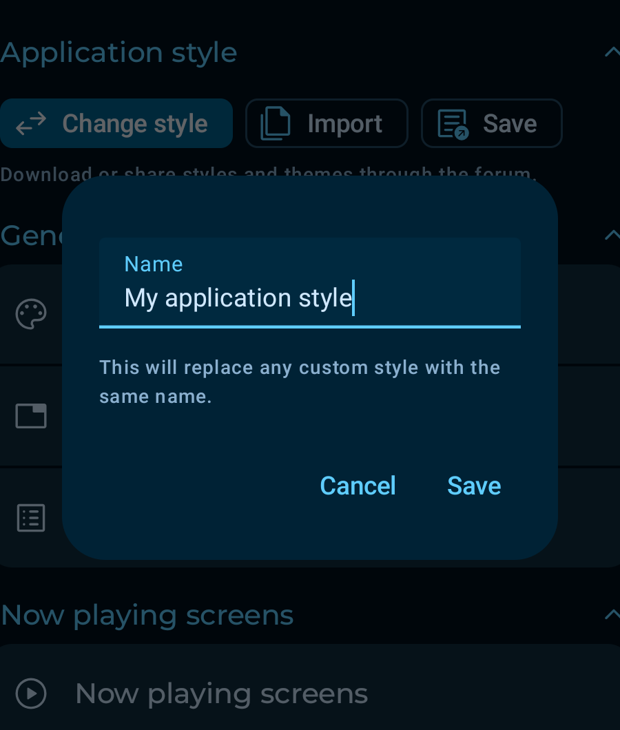
Task: Click the Import documents icon
Action: [x=275, y=124]
